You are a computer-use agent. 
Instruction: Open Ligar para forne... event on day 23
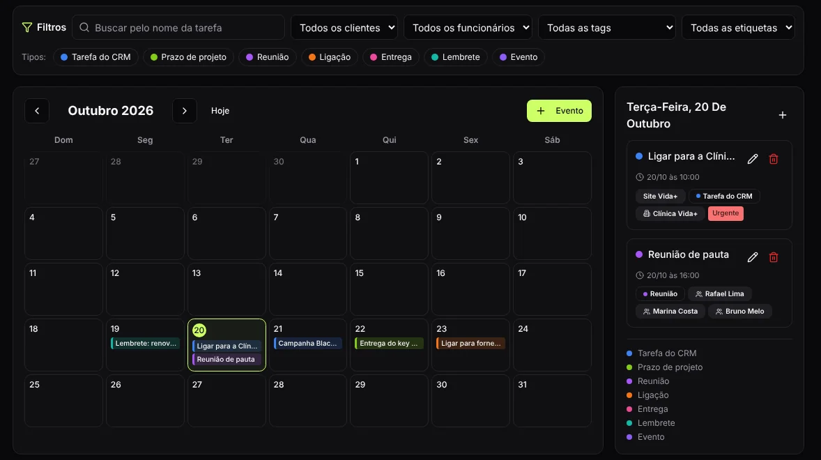[x=470, y=344]
